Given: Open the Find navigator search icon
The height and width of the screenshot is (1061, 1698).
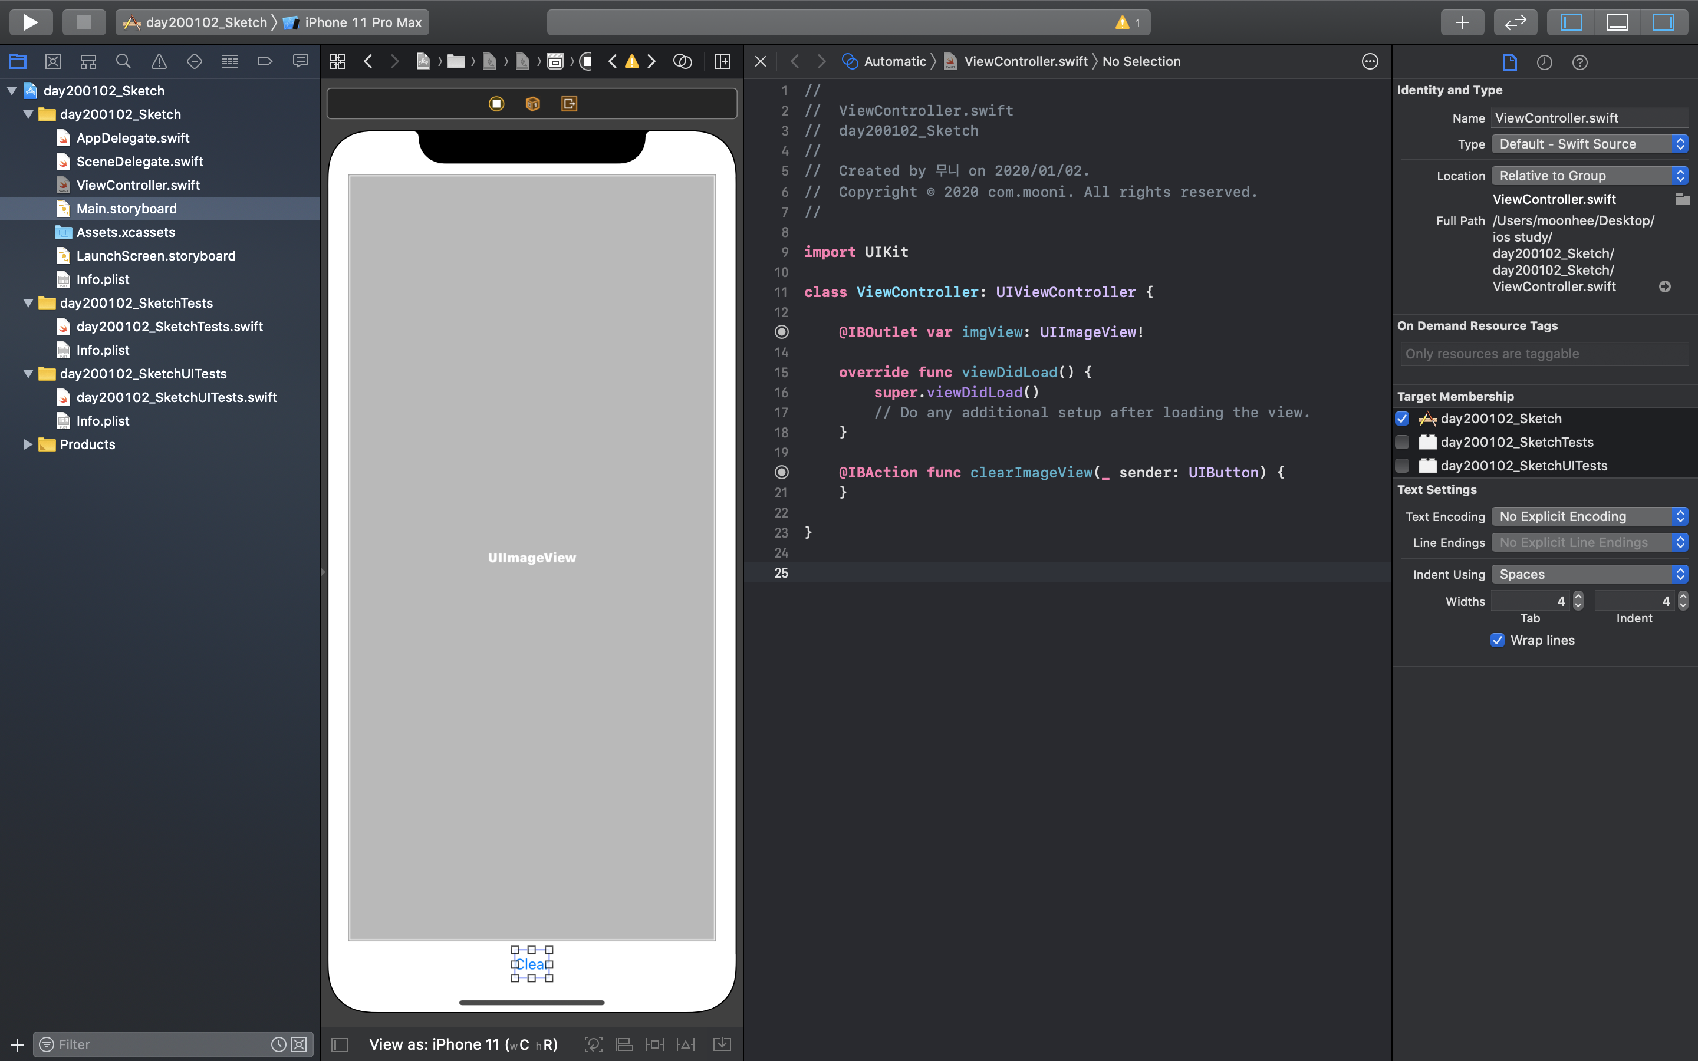Looking at the screenshot, I should [x=123, y=62].
